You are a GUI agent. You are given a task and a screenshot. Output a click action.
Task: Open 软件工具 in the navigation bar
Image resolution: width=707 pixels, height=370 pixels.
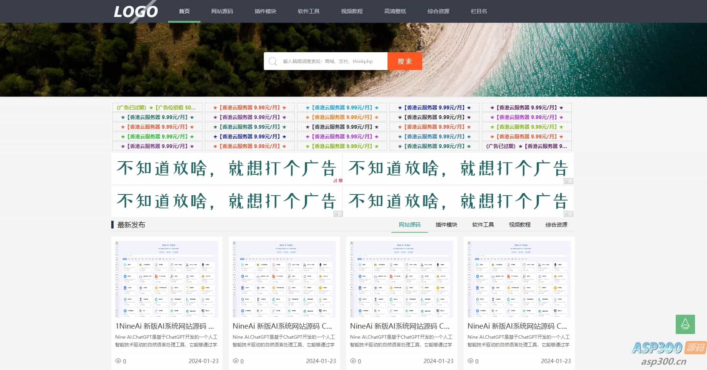click(x=308, y=11)
